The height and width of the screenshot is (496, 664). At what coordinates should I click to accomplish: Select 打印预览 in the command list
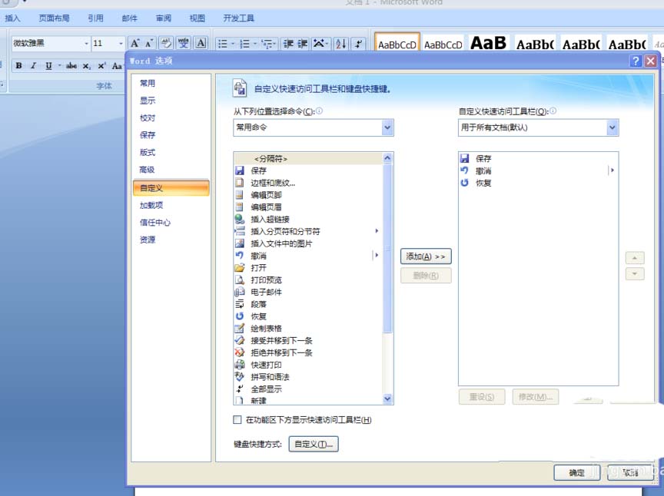pyautogui.click(x=308, y=279)
